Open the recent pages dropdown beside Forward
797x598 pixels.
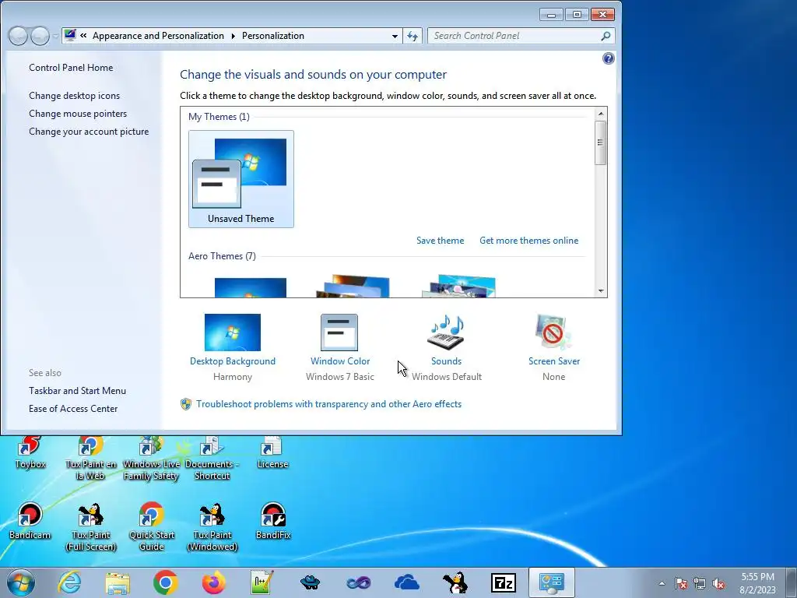[x=55, y=36]
